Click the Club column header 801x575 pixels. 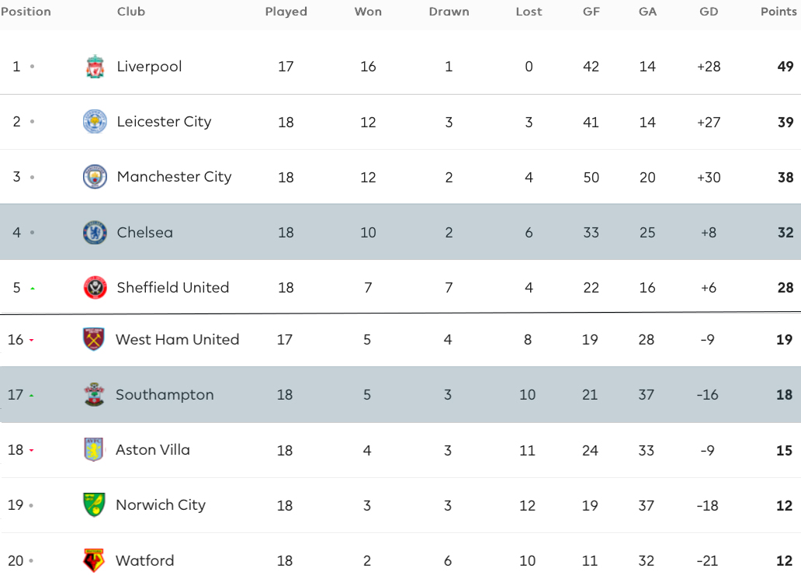click(x=130, y=11)
